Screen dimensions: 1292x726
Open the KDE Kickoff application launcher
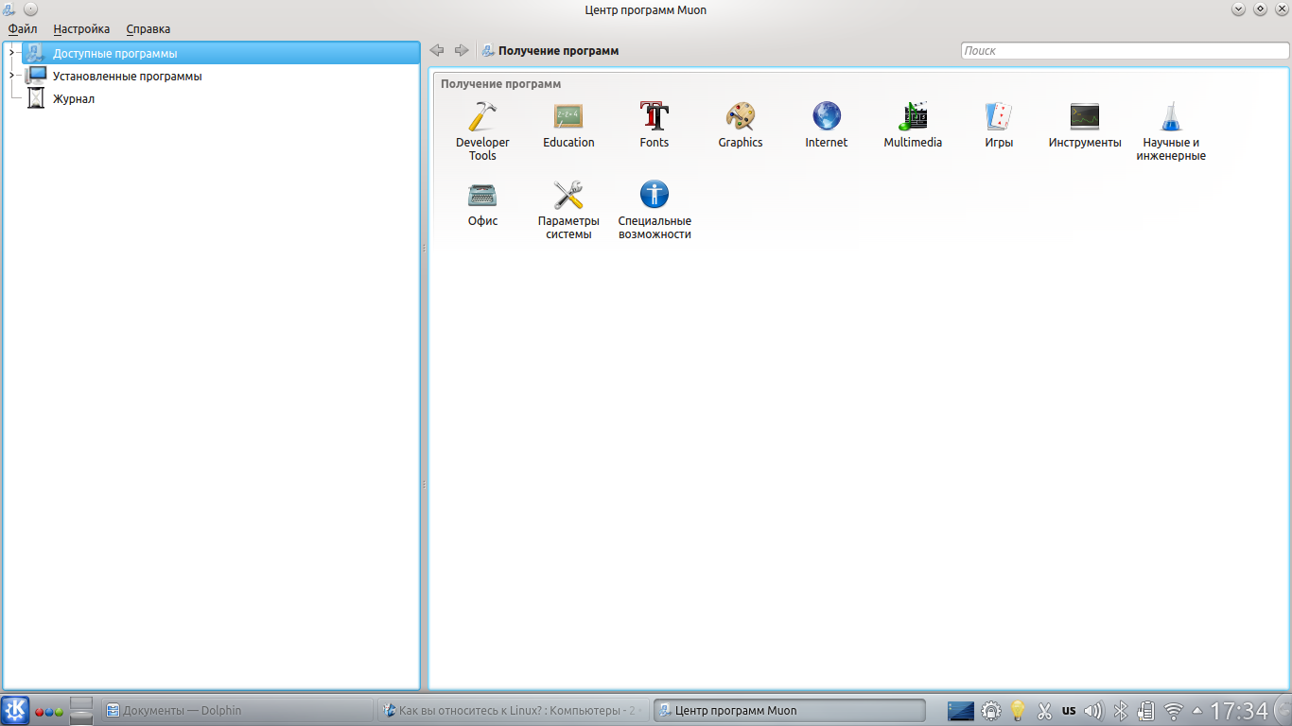[15, 711]
